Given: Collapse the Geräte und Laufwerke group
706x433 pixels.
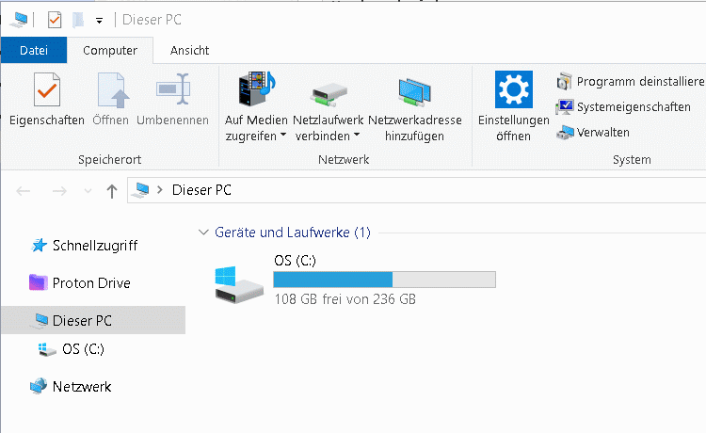Looking at the screenshot, I should tap(203, 233).
